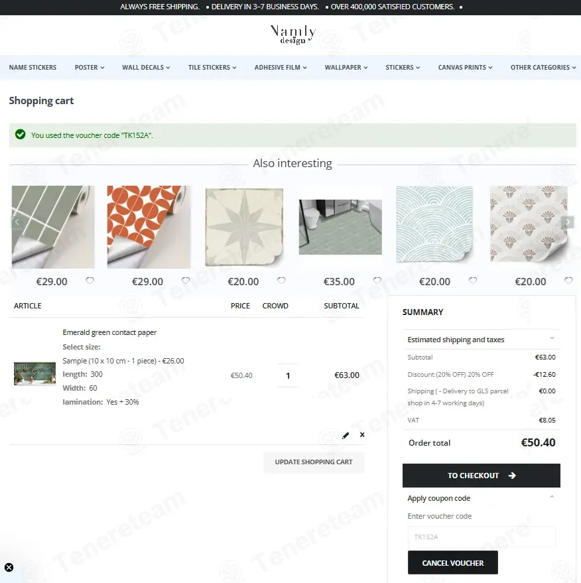
Task: Expand the Wall Decals menu
Action: click(x=146, y=67)
